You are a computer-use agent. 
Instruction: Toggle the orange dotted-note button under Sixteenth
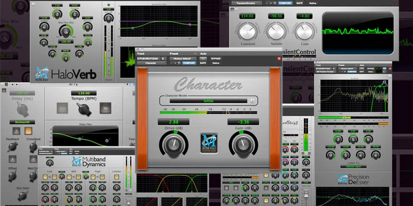click(28, 130)
